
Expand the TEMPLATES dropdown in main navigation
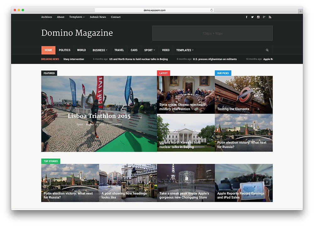pos(185,50)
